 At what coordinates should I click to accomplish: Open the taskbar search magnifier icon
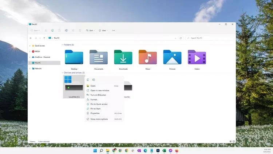(101, 151)
